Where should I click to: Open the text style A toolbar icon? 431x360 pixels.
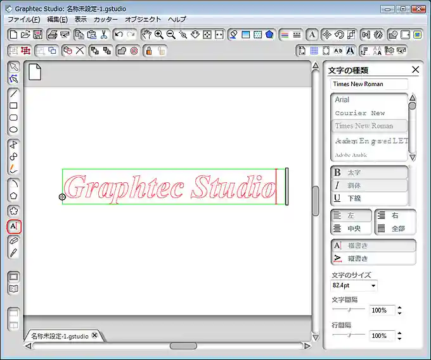312,35
